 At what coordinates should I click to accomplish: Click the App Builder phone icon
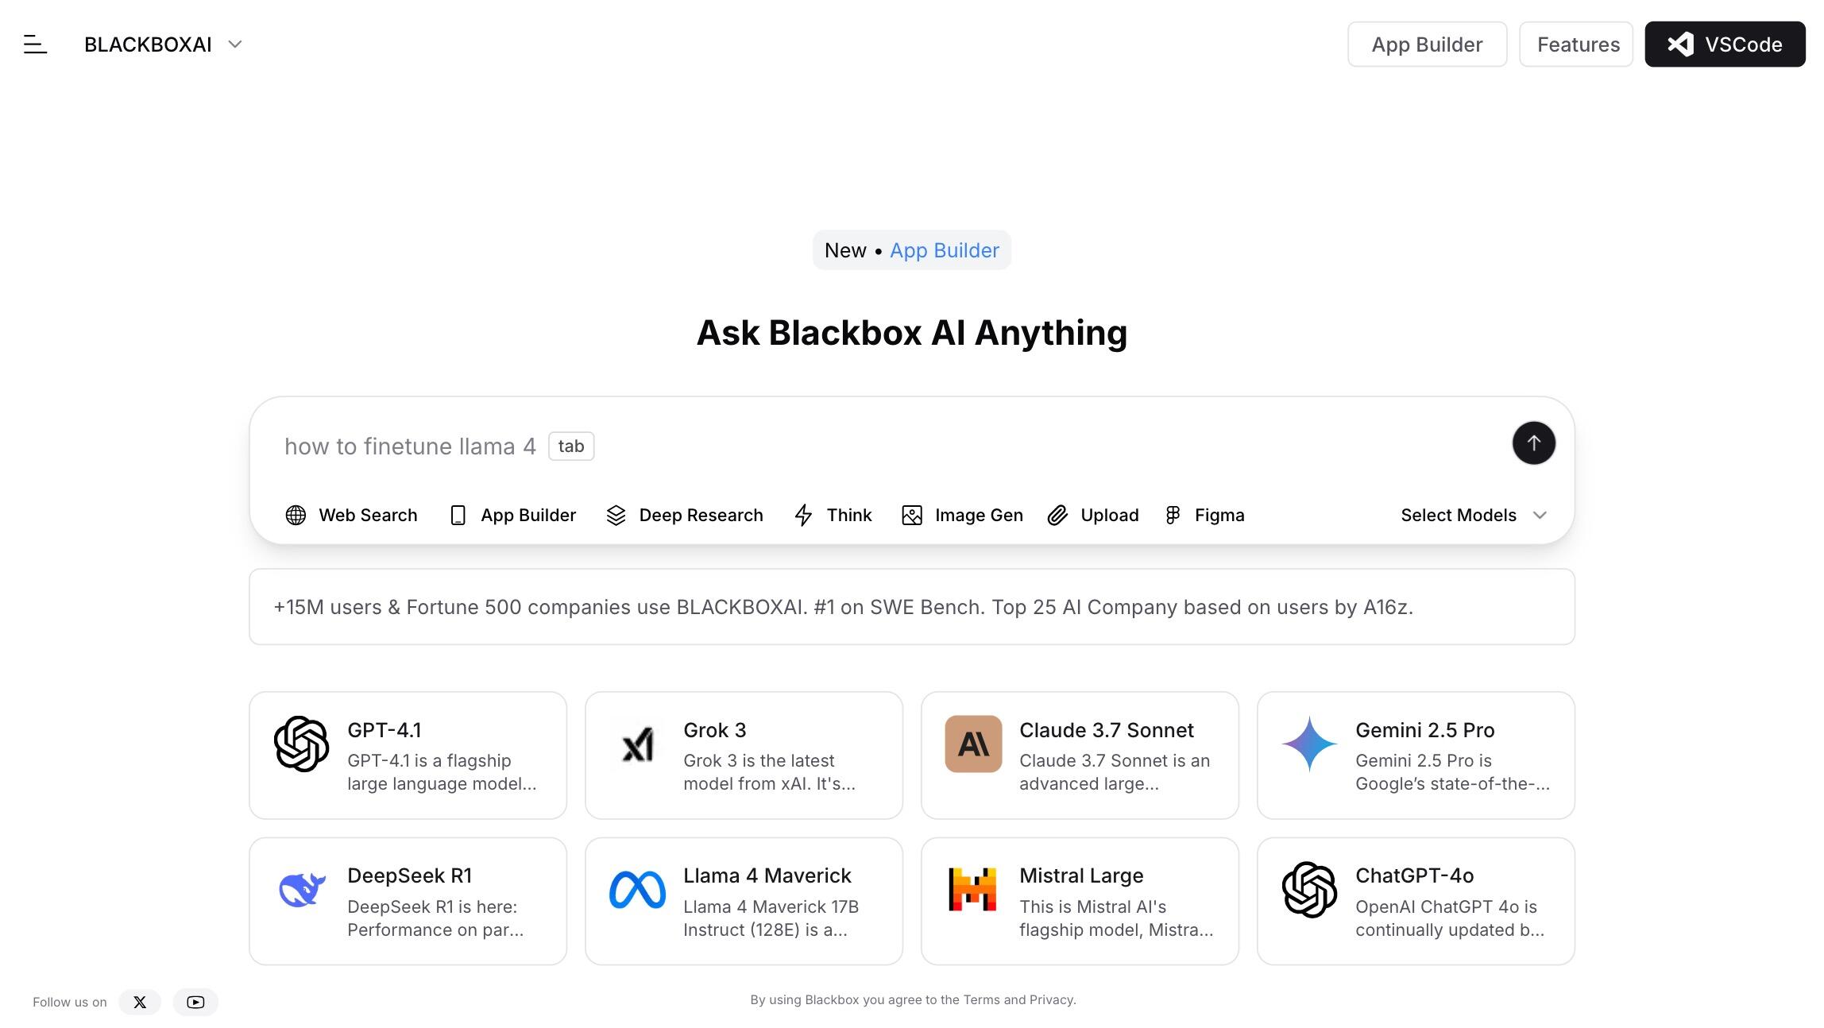pyautogui.click(x=458, y=515)
